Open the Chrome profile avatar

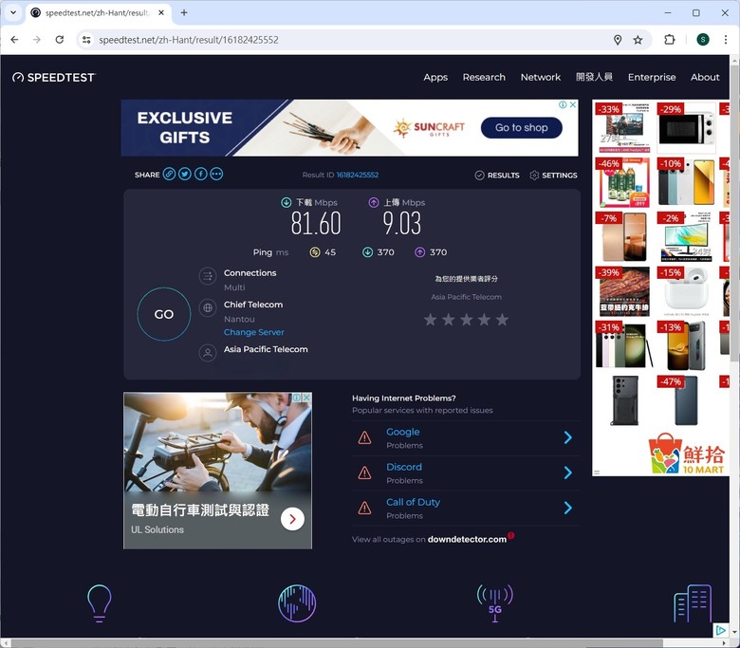tap(703, 40)
